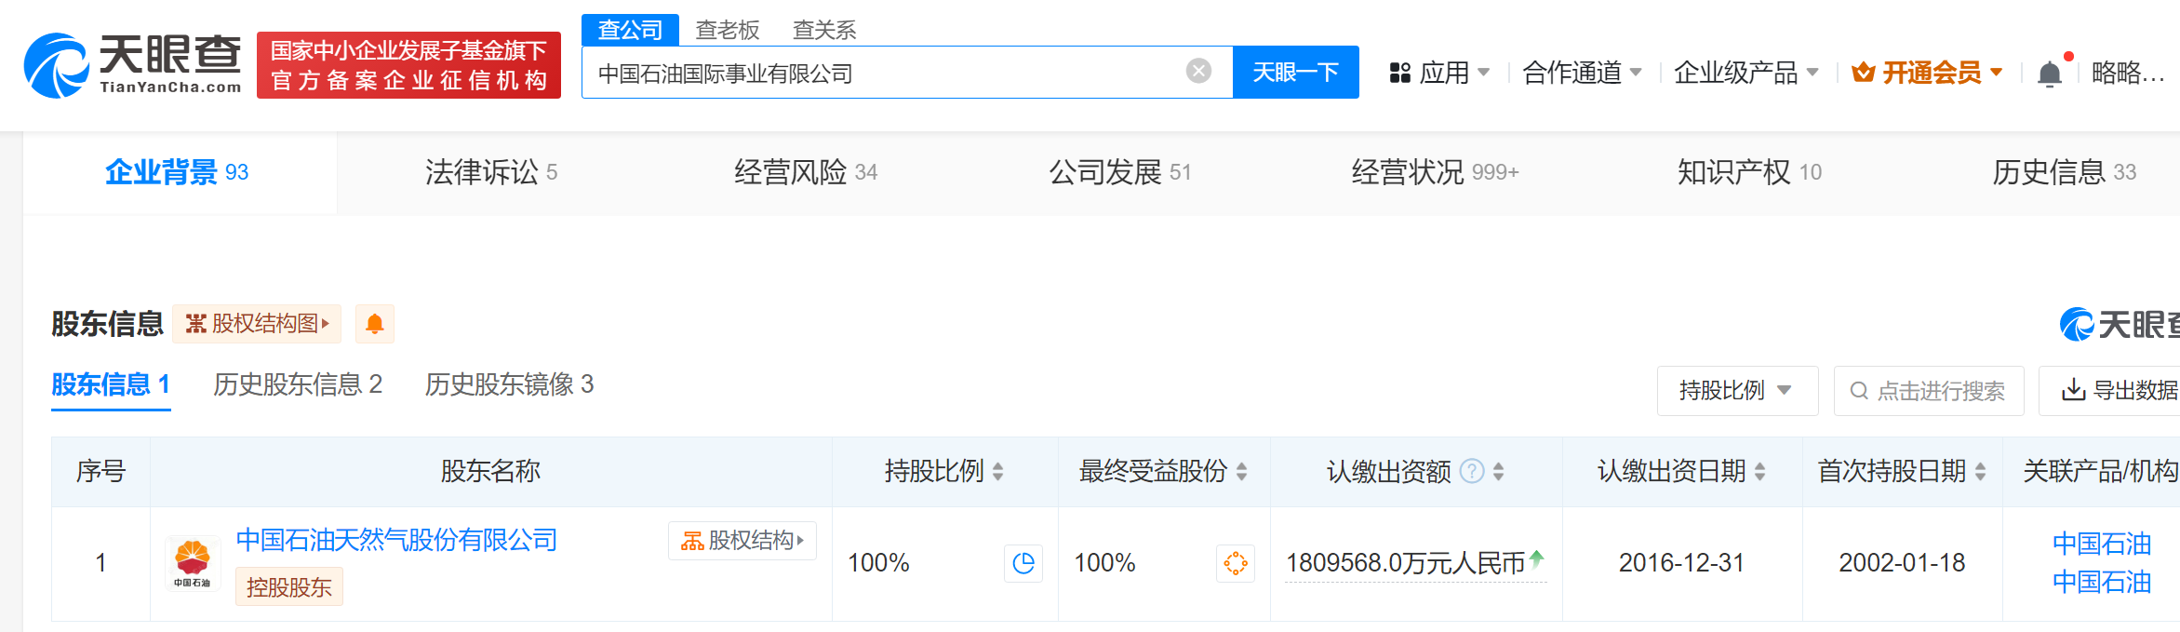Open the 企业级产品 dropdown menu

pos(1745,73)
